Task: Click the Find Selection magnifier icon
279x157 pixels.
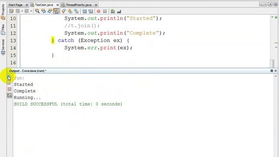Action: click(x=37, y=11)
